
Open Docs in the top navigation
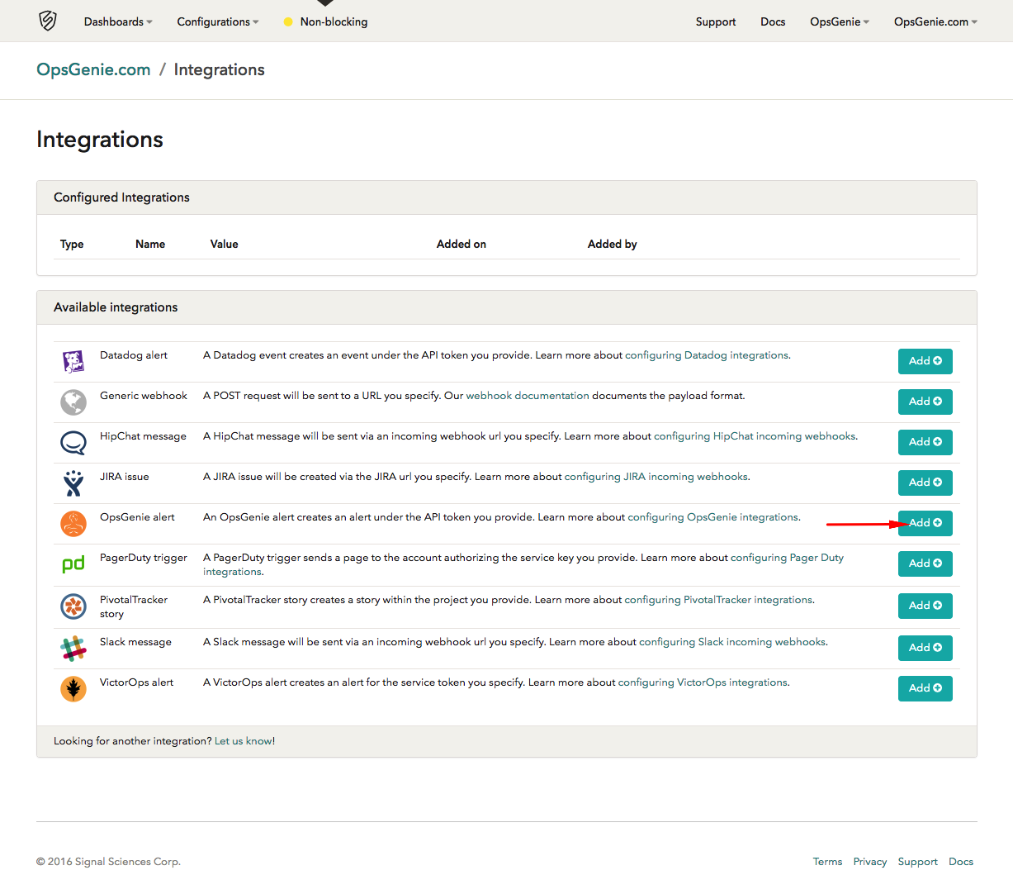(x=773, y=21)
